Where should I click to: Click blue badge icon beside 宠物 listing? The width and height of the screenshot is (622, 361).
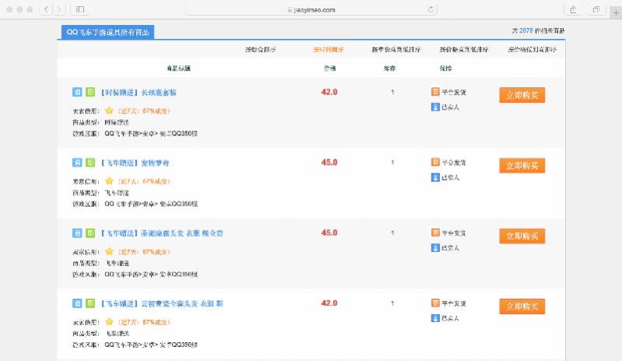[77, 163]
